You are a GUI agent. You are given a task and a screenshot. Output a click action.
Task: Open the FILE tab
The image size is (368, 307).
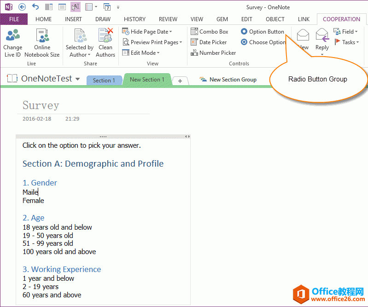tap(14, 19)
